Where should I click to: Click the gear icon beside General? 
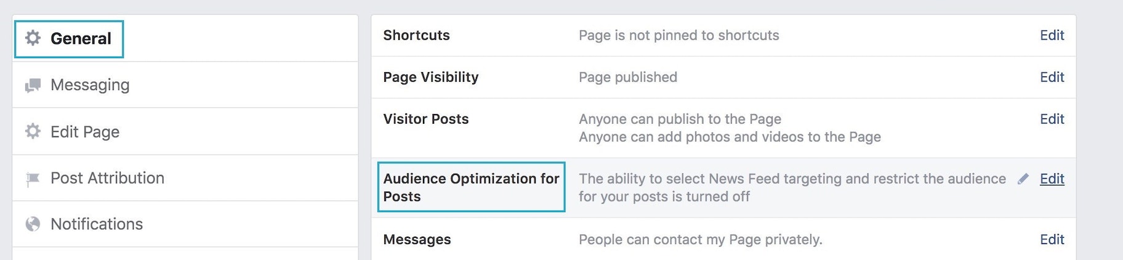33,38
